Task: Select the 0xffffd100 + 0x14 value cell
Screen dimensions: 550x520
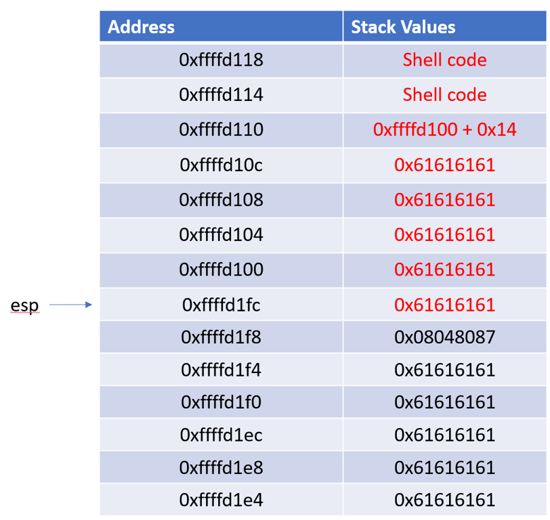Action: tap(444, 130)
